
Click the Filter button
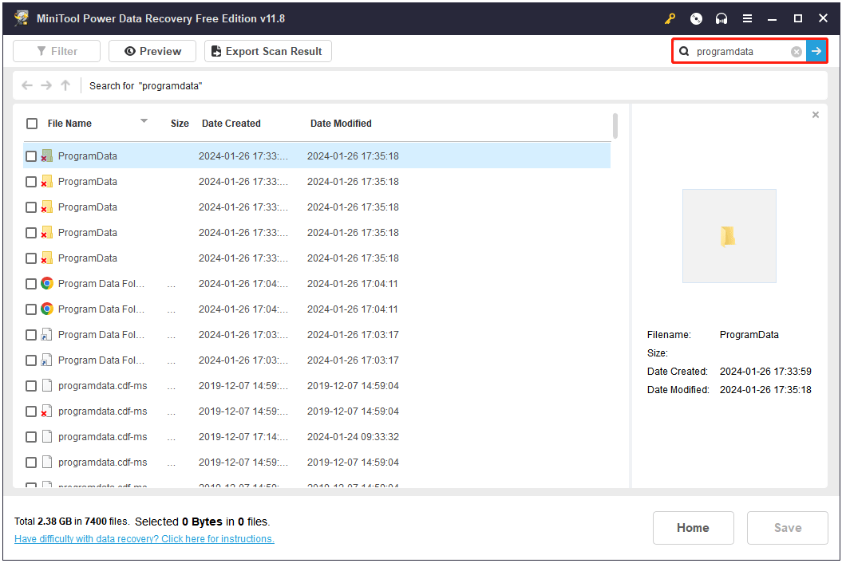click(57, 51)
